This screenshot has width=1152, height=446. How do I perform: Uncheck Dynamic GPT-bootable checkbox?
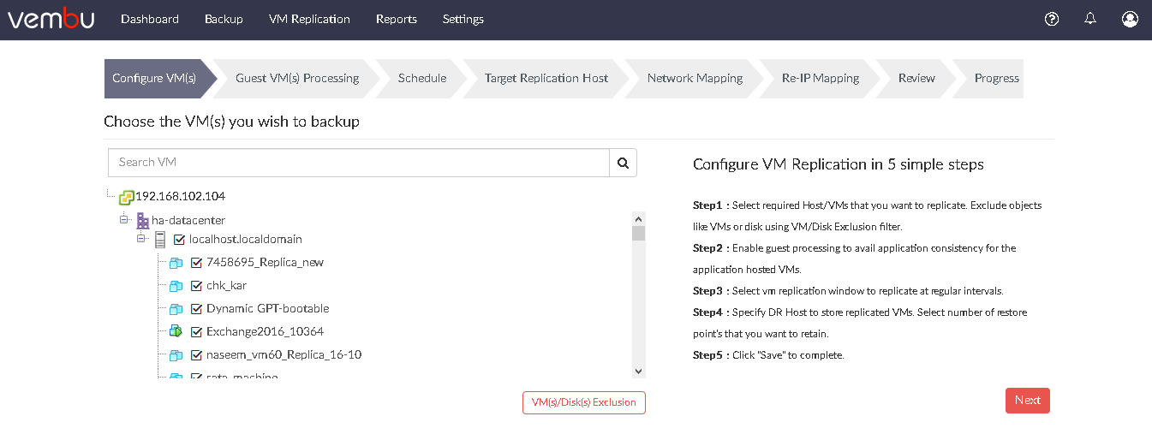point(196,309)
